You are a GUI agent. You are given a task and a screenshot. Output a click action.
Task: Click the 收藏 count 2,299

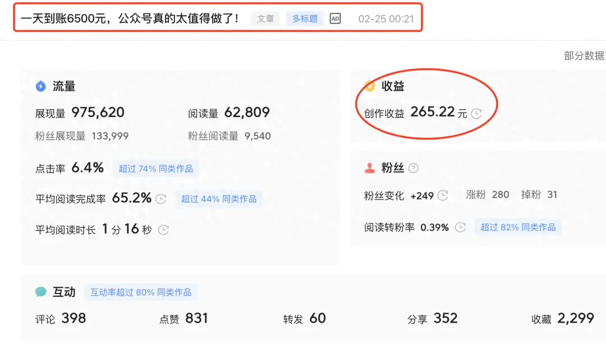click(576, 318)
